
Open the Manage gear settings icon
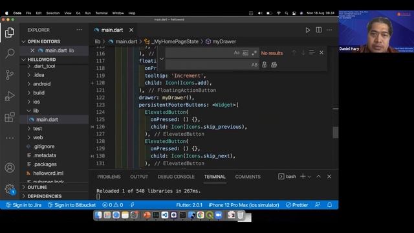tap(10, 188)
